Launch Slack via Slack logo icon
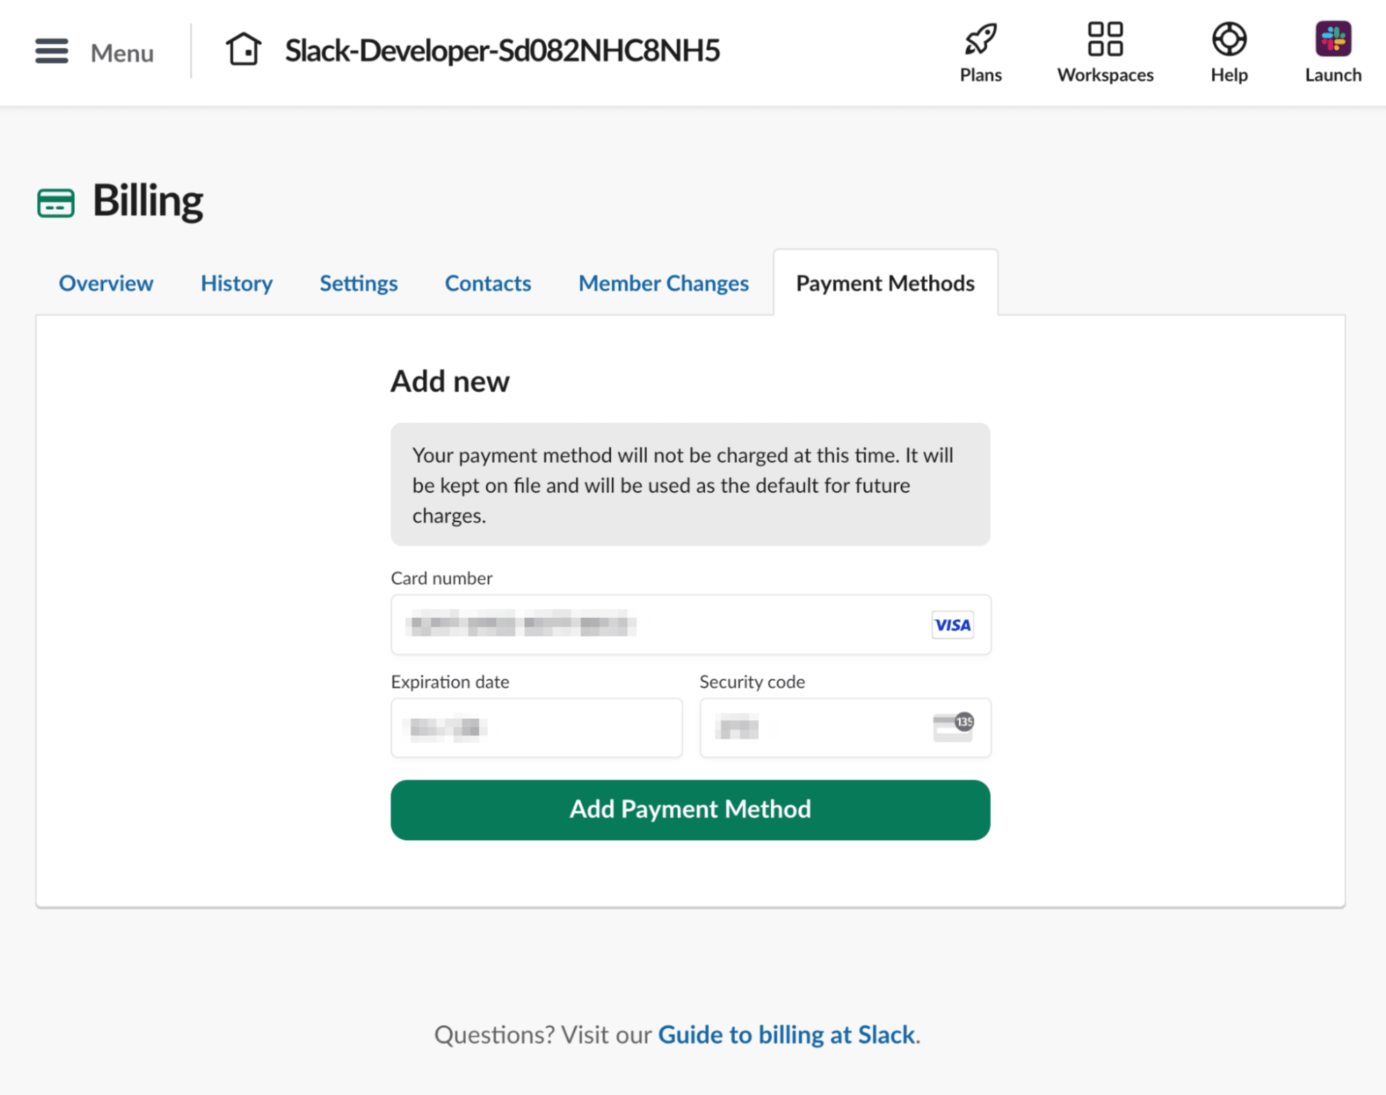The width and height of the screenshot is (1386, 1095). (1333, 39)
